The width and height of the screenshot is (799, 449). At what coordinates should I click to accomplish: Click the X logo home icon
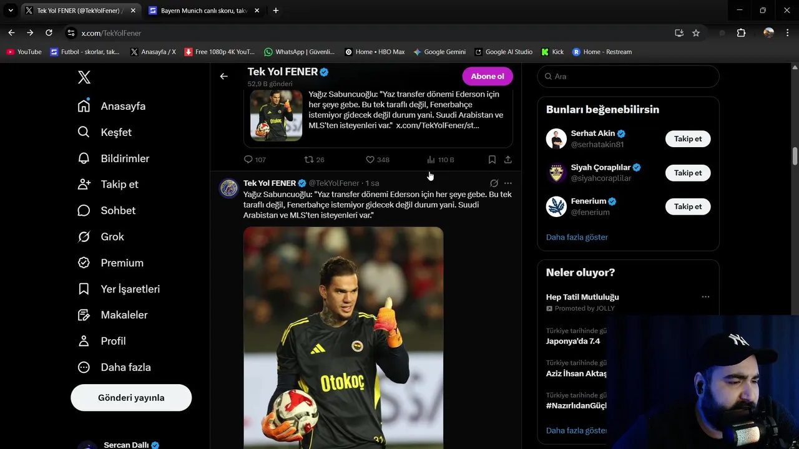84,77
